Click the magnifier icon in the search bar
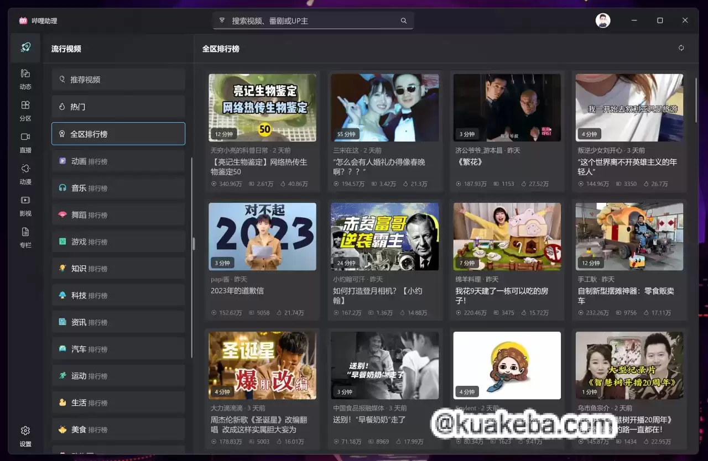Image resolution: width=708 pixels, height=461 pixels. 403,20
